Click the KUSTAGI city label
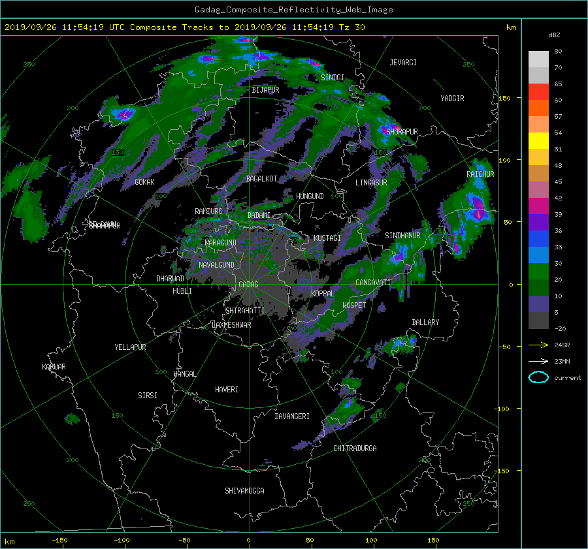588x549 pixels. [327, 238]
